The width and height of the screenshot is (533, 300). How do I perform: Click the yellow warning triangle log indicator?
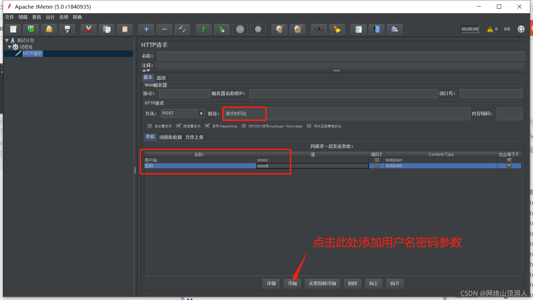490,29
